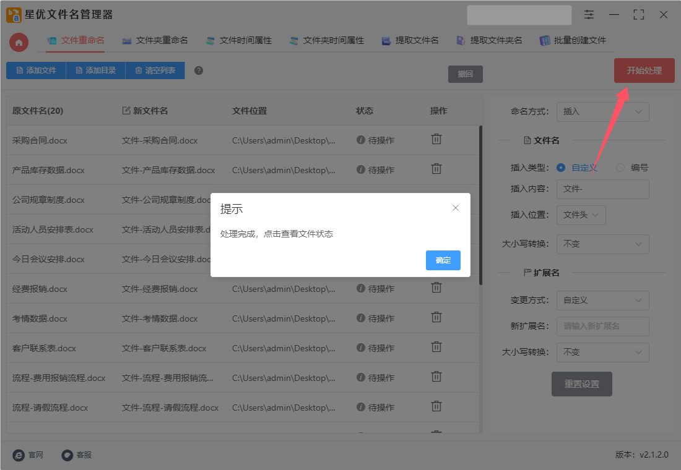Viewport: 681px width, 470px height.
Task: Click status info icon for 采购合同.docx
Action: pos(360,140)
